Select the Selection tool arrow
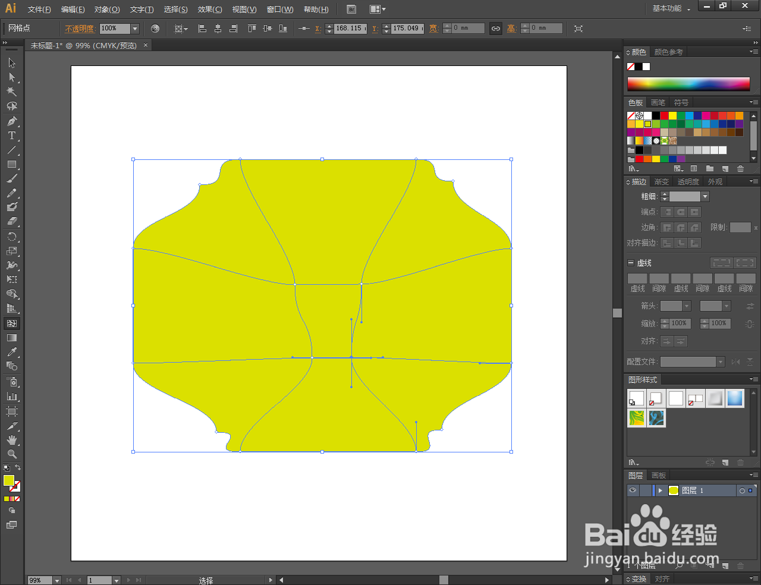 point(12,63)
